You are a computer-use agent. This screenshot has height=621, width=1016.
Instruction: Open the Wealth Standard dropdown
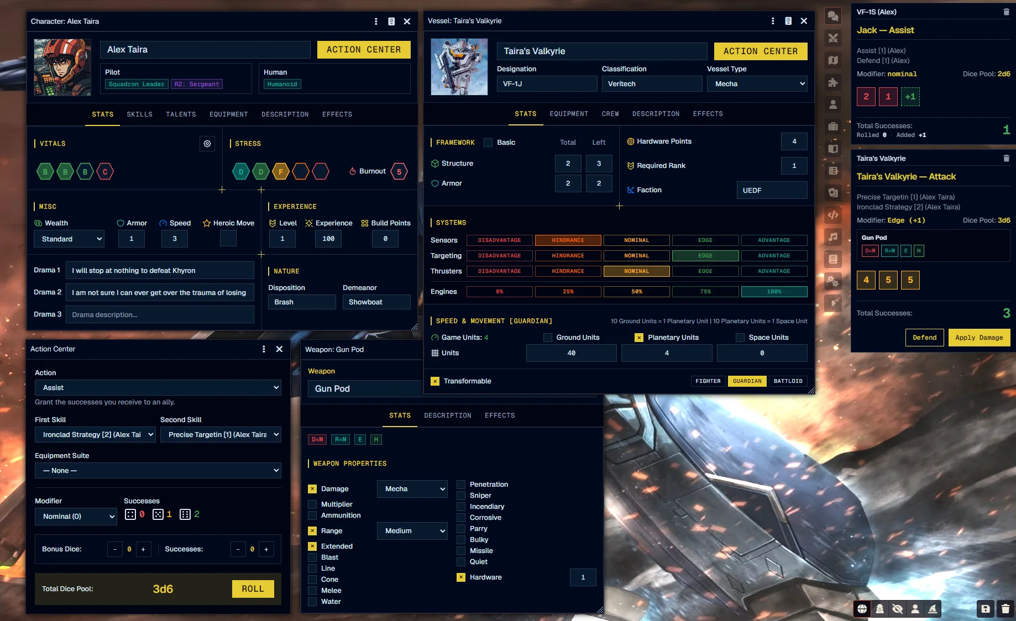pyautogui.click(x=69, y=239)
